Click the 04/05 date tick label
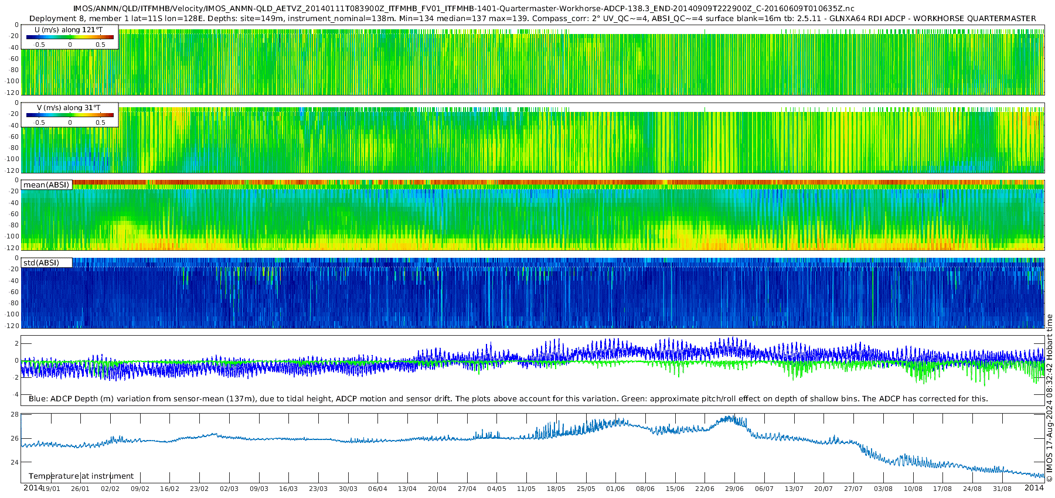This screenshot has width=1055, height=498. [496, 489]
